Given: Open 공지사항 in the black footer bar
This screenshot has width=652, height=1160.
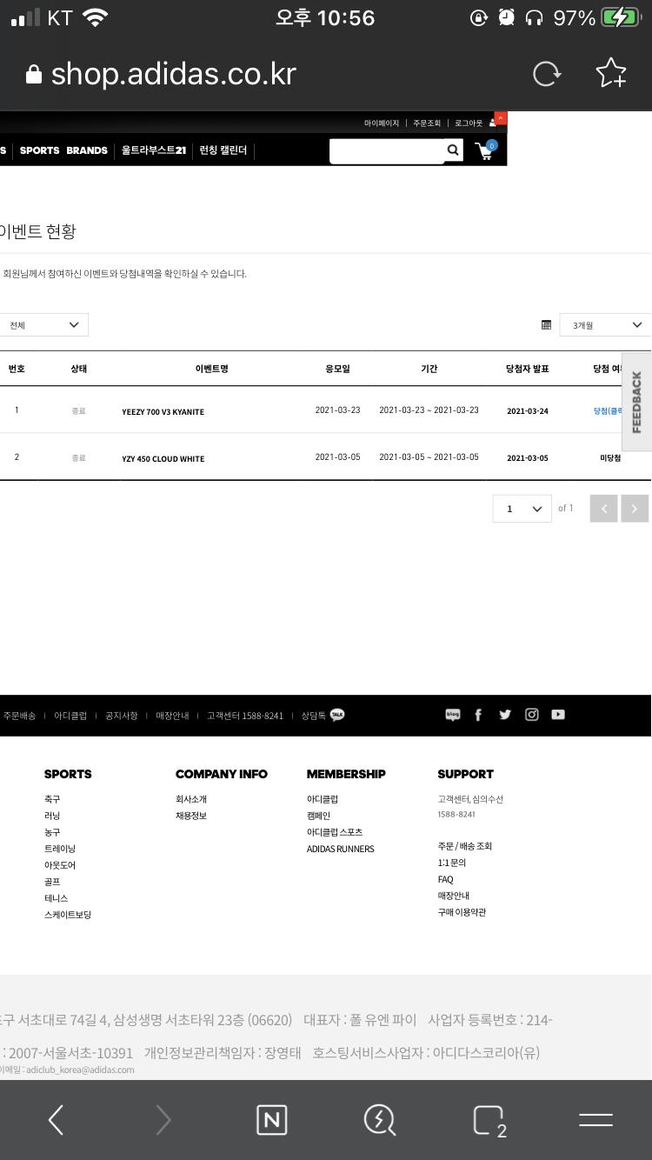Looking at the screenshot, I should click(x=122, y=716).
